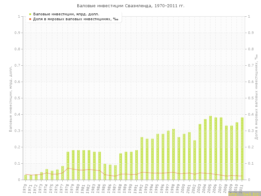Click the 1998 green bar
The height and width of the screenshot is (196, 261).
pyautogui.click(x=174, y=155)
